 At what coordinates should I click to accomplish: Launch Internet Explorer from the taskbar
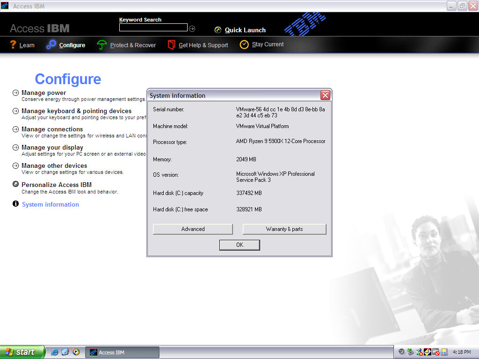(55, 352)
